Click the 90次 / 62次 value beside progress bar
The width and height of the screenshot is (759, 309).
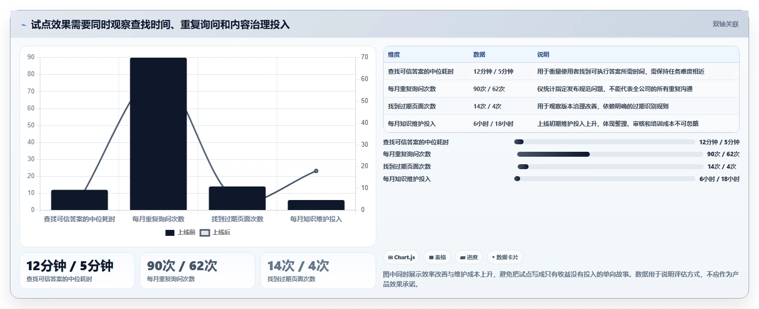click(x=723, y=154)
